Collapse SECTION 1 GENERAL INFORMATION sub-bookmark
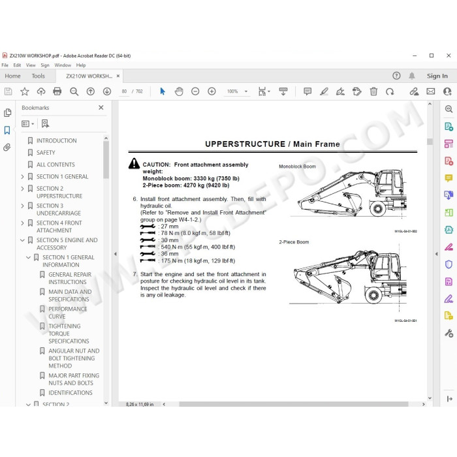 [28, 257]
